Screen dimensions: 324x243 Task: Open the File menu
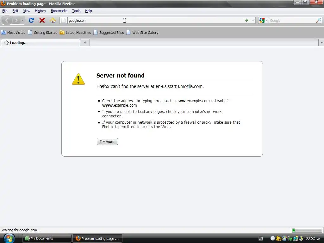point(5,11)
